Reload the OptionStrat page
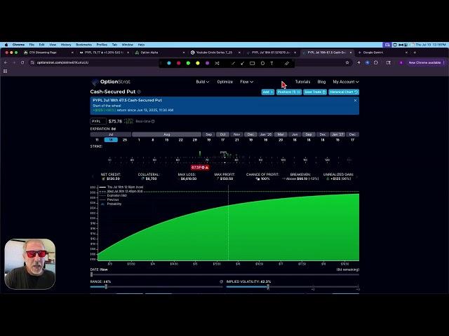The width and height of the screenshot is (449, 336). (x=22, y=62)
